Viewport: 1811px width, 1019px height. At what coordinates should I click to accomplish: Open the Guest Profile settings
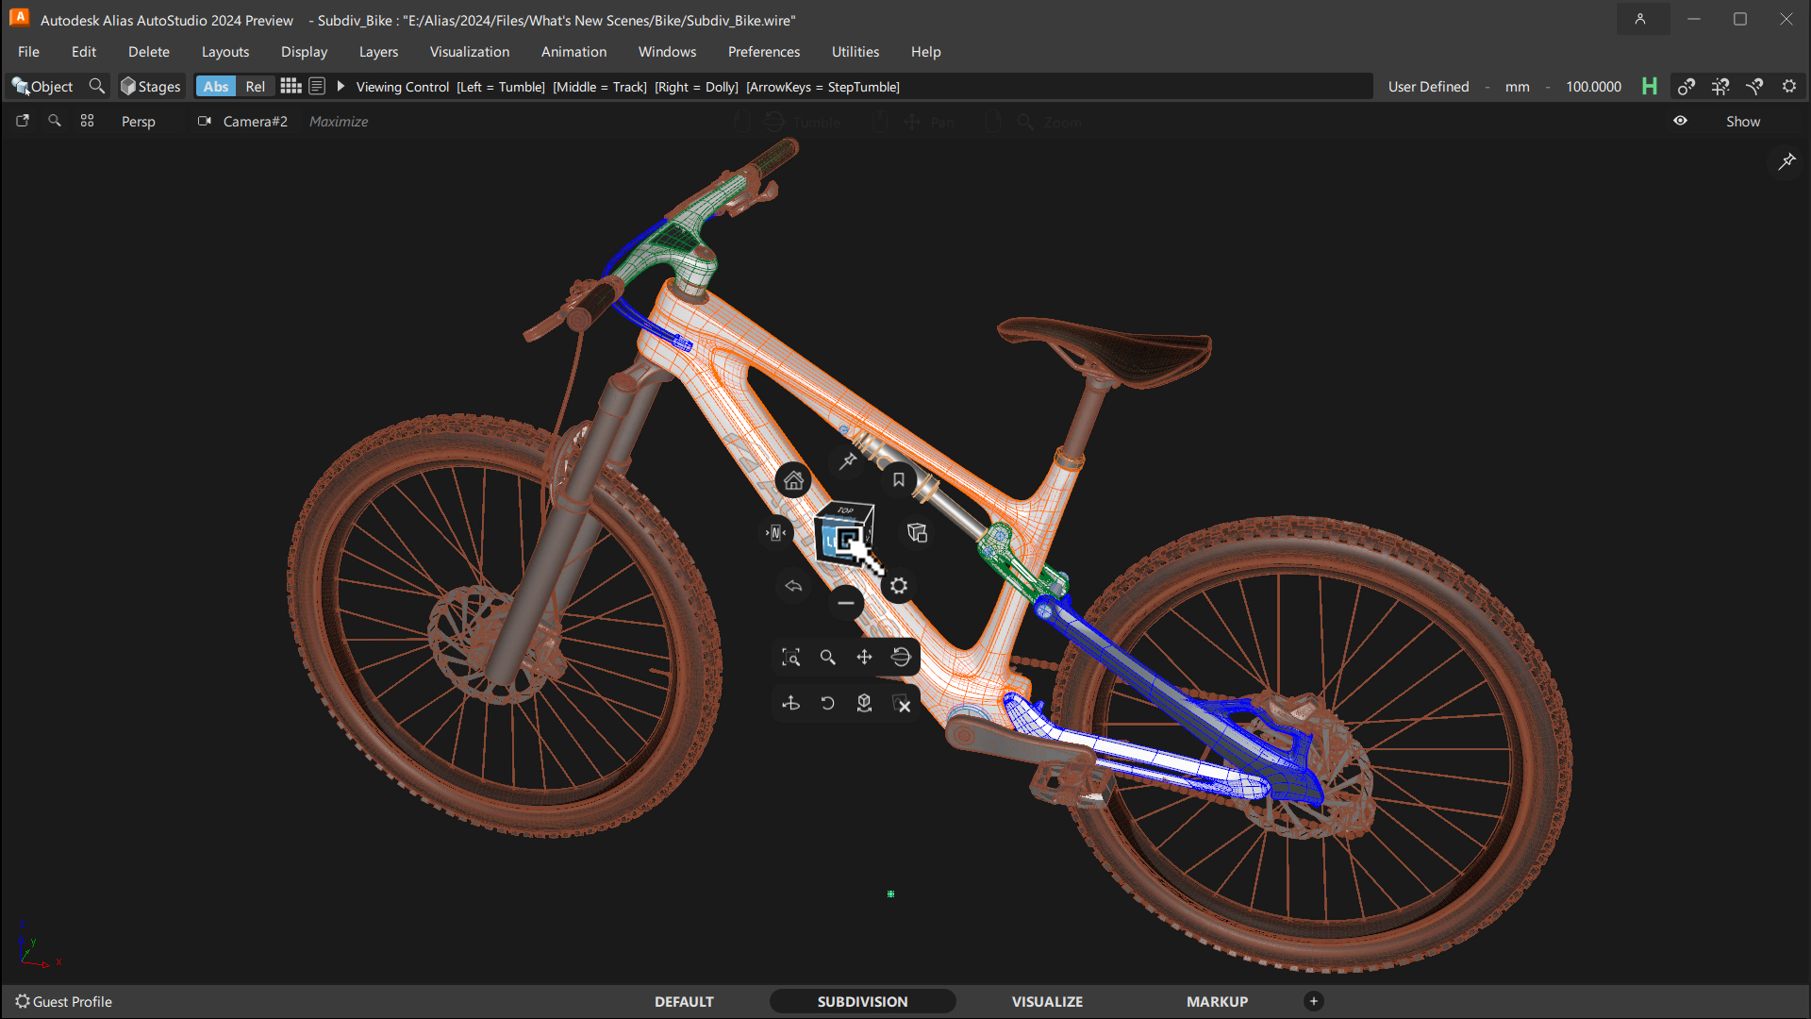pyautogui.click(x=63, y=1001)
